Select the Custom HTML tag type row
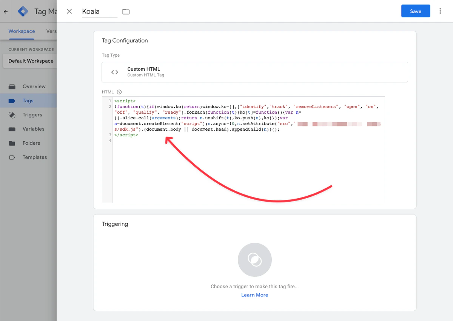The height and width of the screenshot is (321, 453). [255, 72]
